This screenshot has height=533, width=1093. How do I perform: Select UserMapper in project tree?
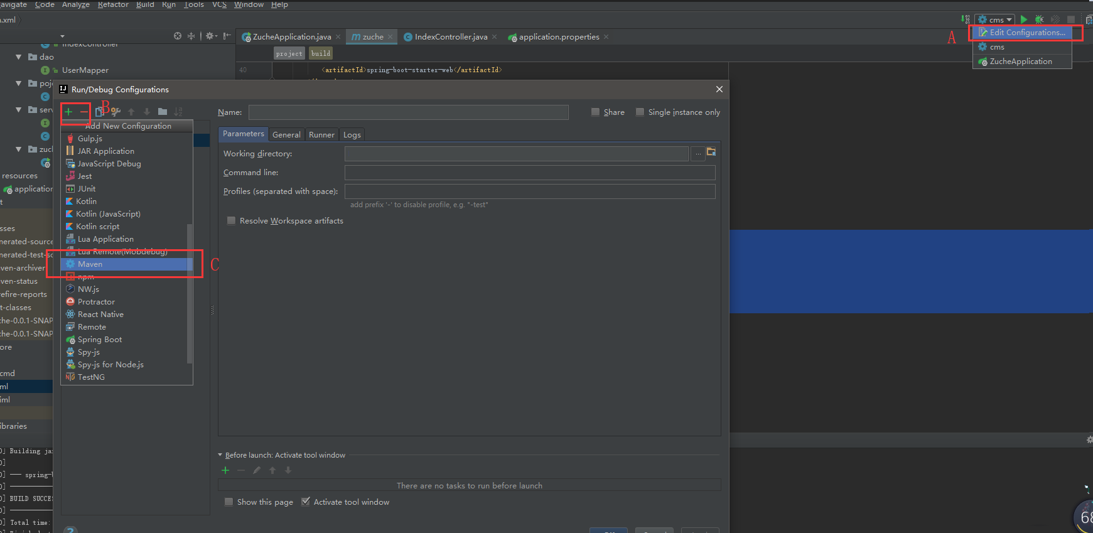pyautogui.click(x=85, y=70)
